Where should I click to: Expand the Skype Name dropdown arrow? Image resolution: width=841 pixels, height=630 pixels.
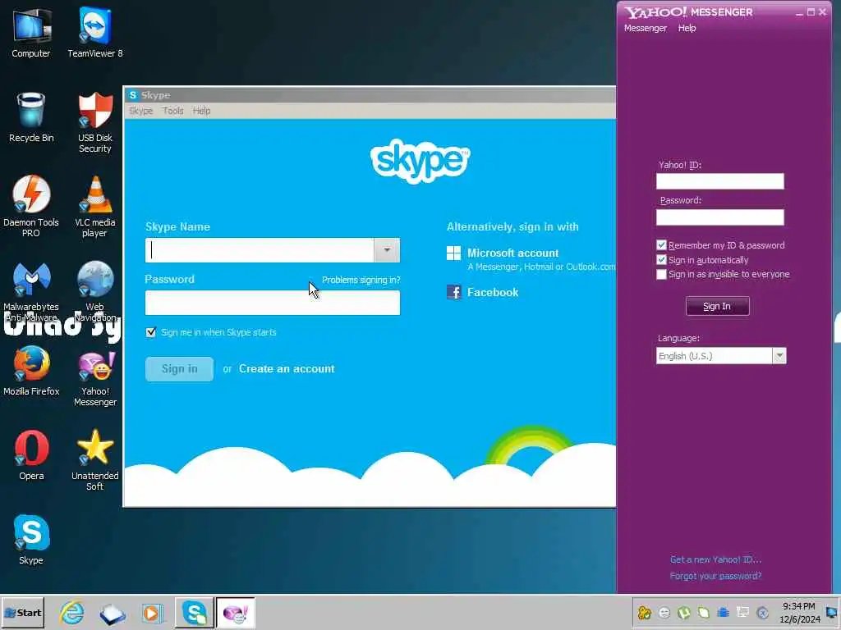387,250
